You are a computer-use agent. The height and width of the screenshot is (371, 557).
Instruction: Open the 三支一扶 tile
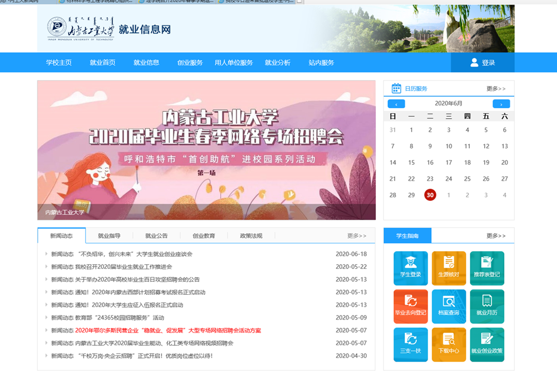point(411,344)
